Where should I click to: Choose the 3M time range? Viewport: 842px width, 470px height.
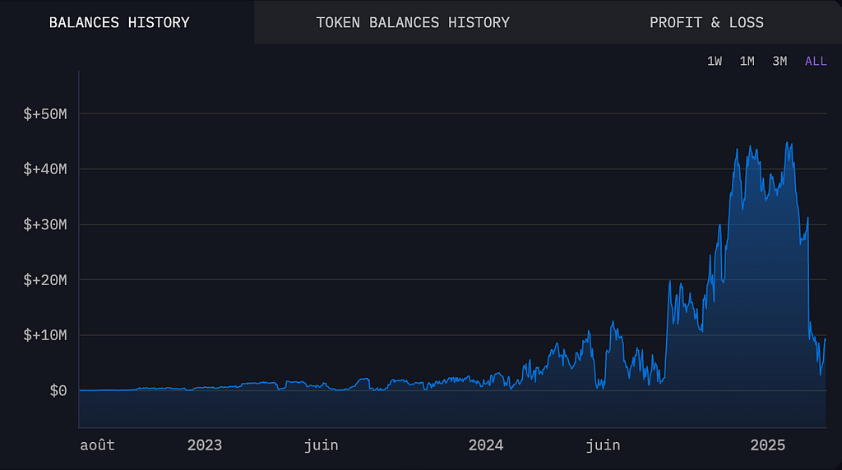(x=780, y=61)
